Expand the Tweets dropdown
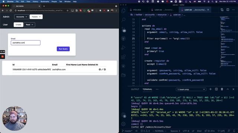The height and width of the screenshot is (133, 238). pos(36,17)
